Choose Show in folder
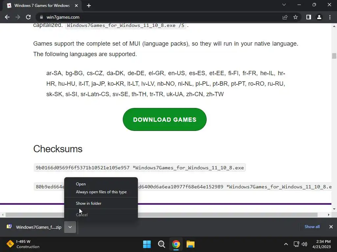 coord(101,203)
